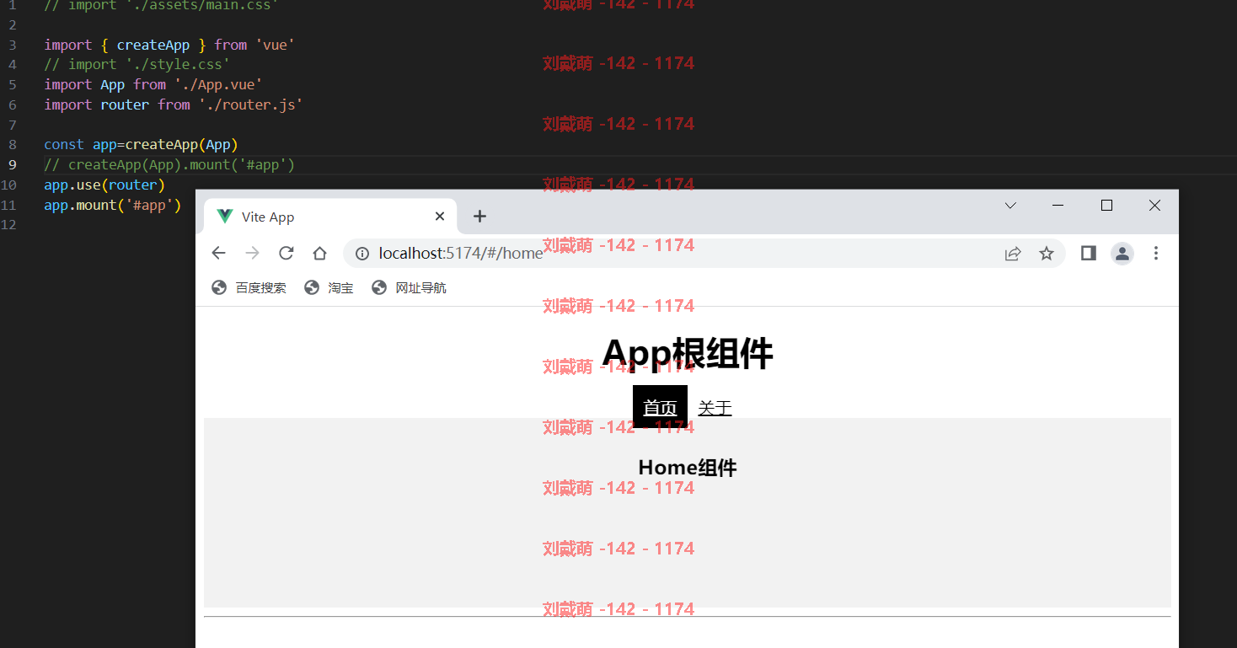
Task: Click the browser forward arrow
Action: tap(252, 253)
